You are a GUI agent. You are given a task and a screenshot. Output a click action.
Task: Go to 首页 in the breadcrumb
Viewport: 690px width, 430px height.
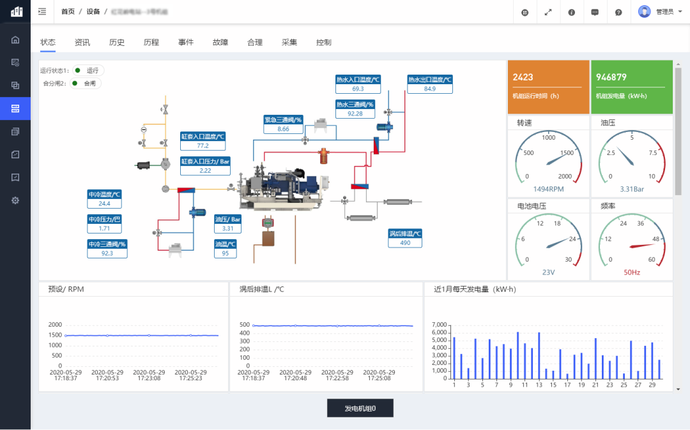(x=68, y=11)
